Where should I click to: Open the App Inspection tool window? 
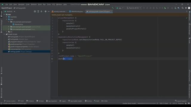52,101
